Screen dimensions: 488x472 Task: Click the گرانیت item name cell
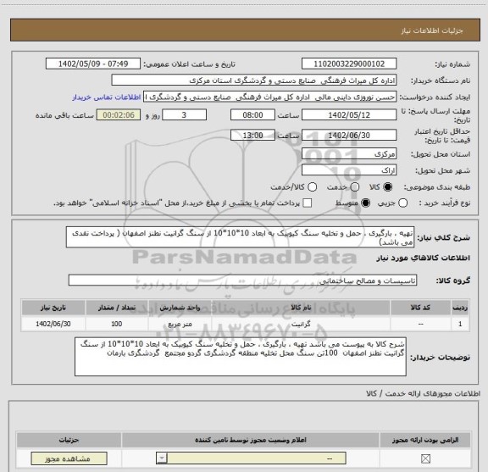coord(301,324)
